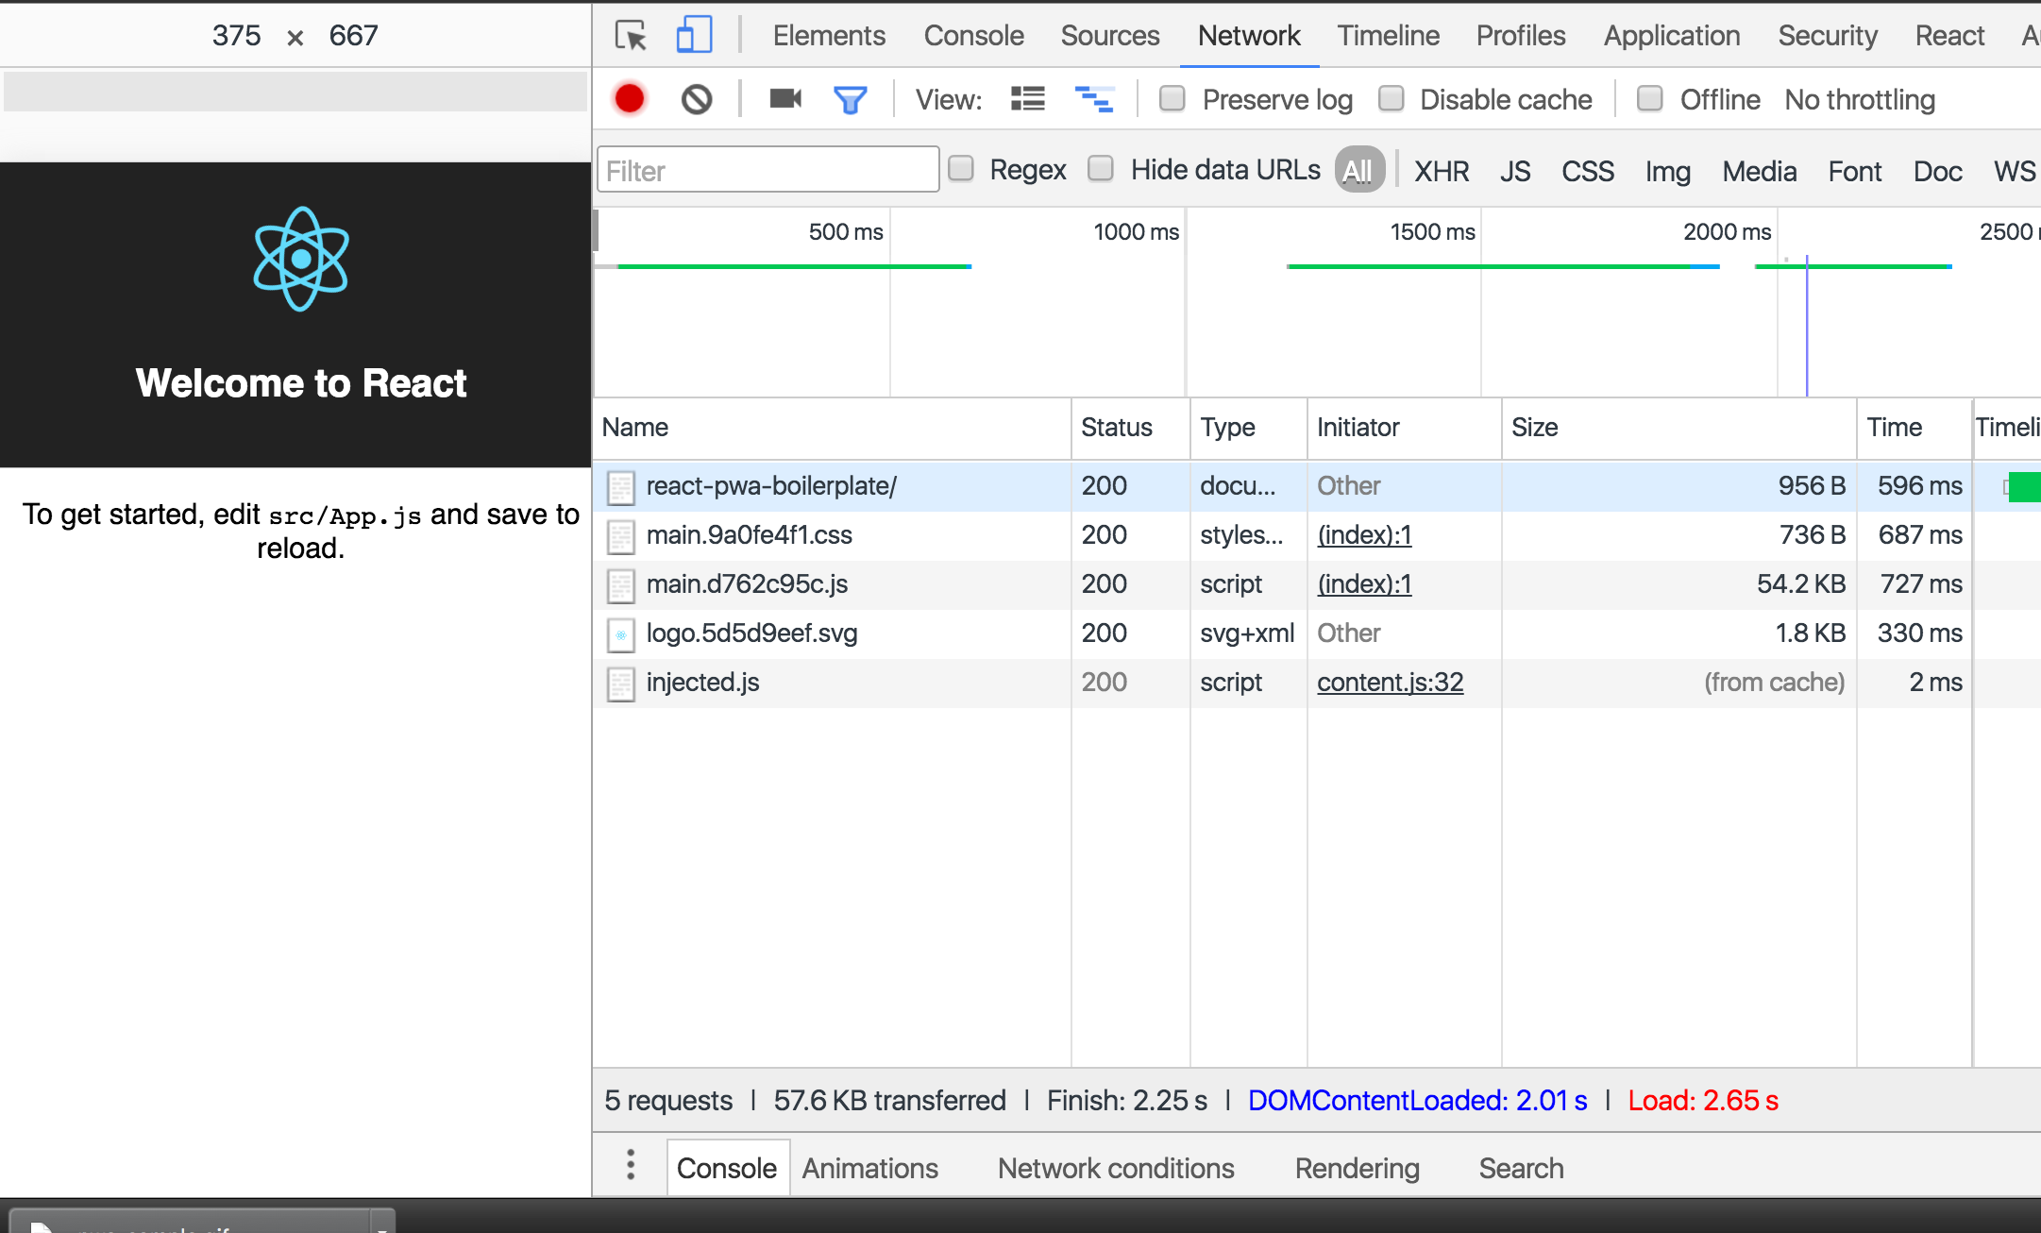Open the Network conditions drawer tab

(1116, 1168)
